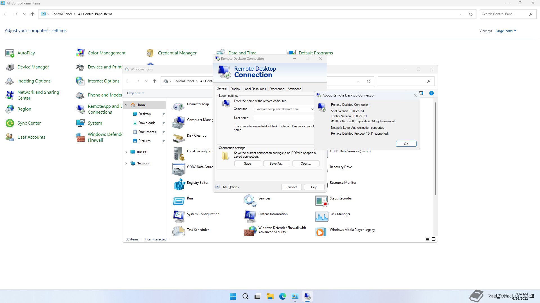Expand the Network tree node
The height and width of the screenshot is (303, 540).
pyautogui.click(x=126, y=163)
